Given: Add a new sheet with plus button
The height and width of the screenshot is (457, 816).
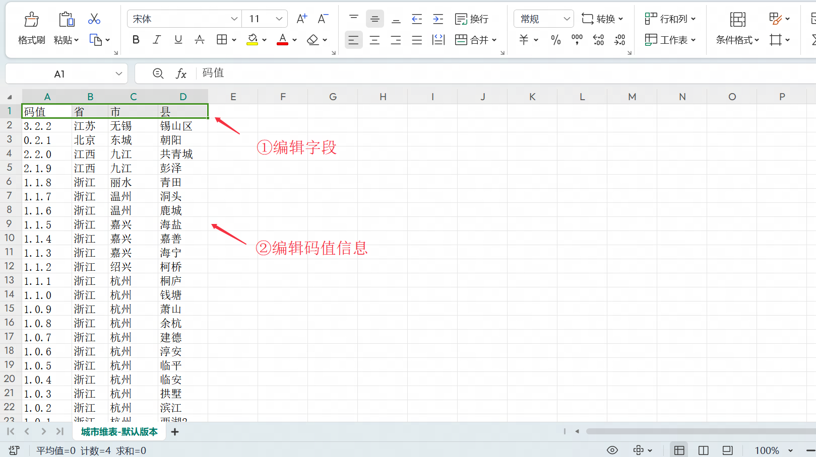Looking at the screenshot, I should (x=175, y=432).
